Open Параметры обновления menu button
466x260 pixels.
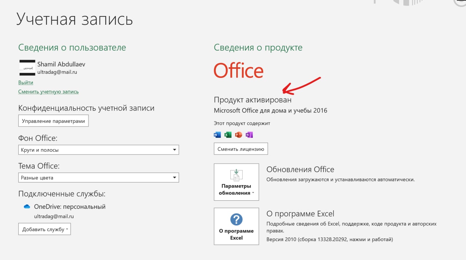point(236,182)
